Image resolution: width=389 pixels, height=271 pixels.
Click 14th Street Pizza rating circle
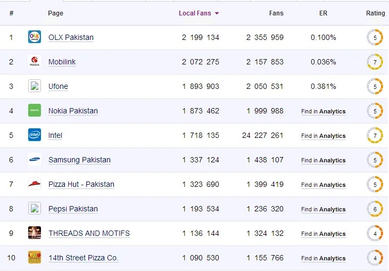[375, 258]
